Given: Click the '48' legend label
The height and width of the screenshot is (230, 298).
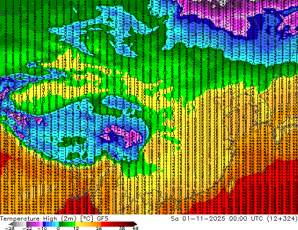Looking at the screenshot, I should coord(135,228).
